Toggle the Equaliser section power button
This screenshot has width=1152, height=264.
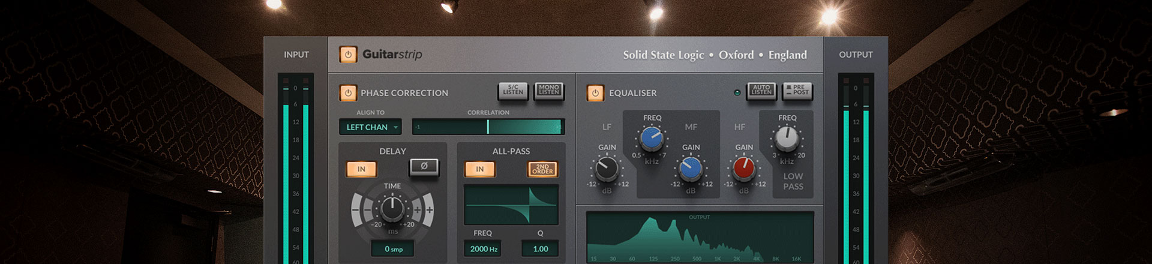[x=595, y=93]
